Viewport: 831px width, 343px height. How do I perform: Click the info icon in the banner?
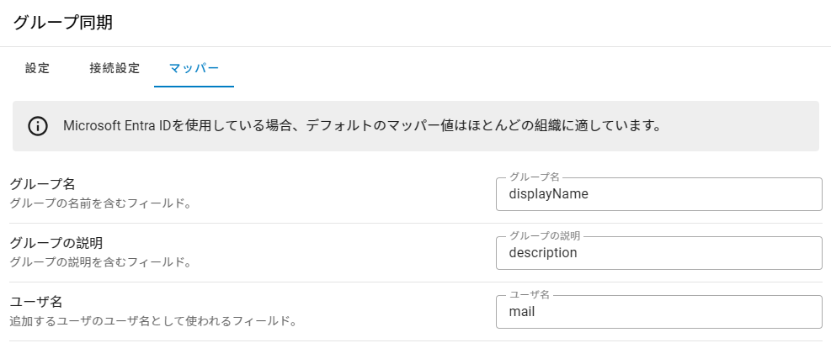38,126
